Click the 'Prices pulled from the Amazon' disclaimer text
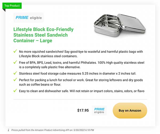This screenshot has height=134, width=160. pyautogui.click(x=53, y=130)
